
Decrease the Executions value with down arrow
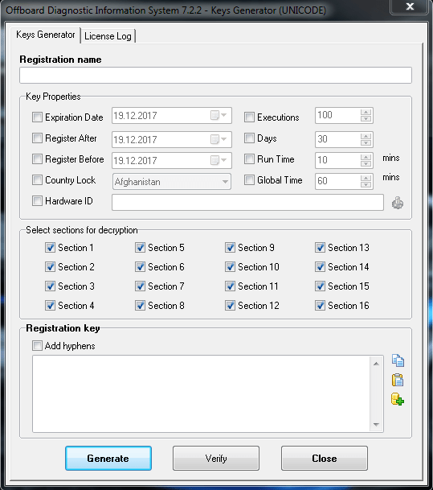(366, 119)
